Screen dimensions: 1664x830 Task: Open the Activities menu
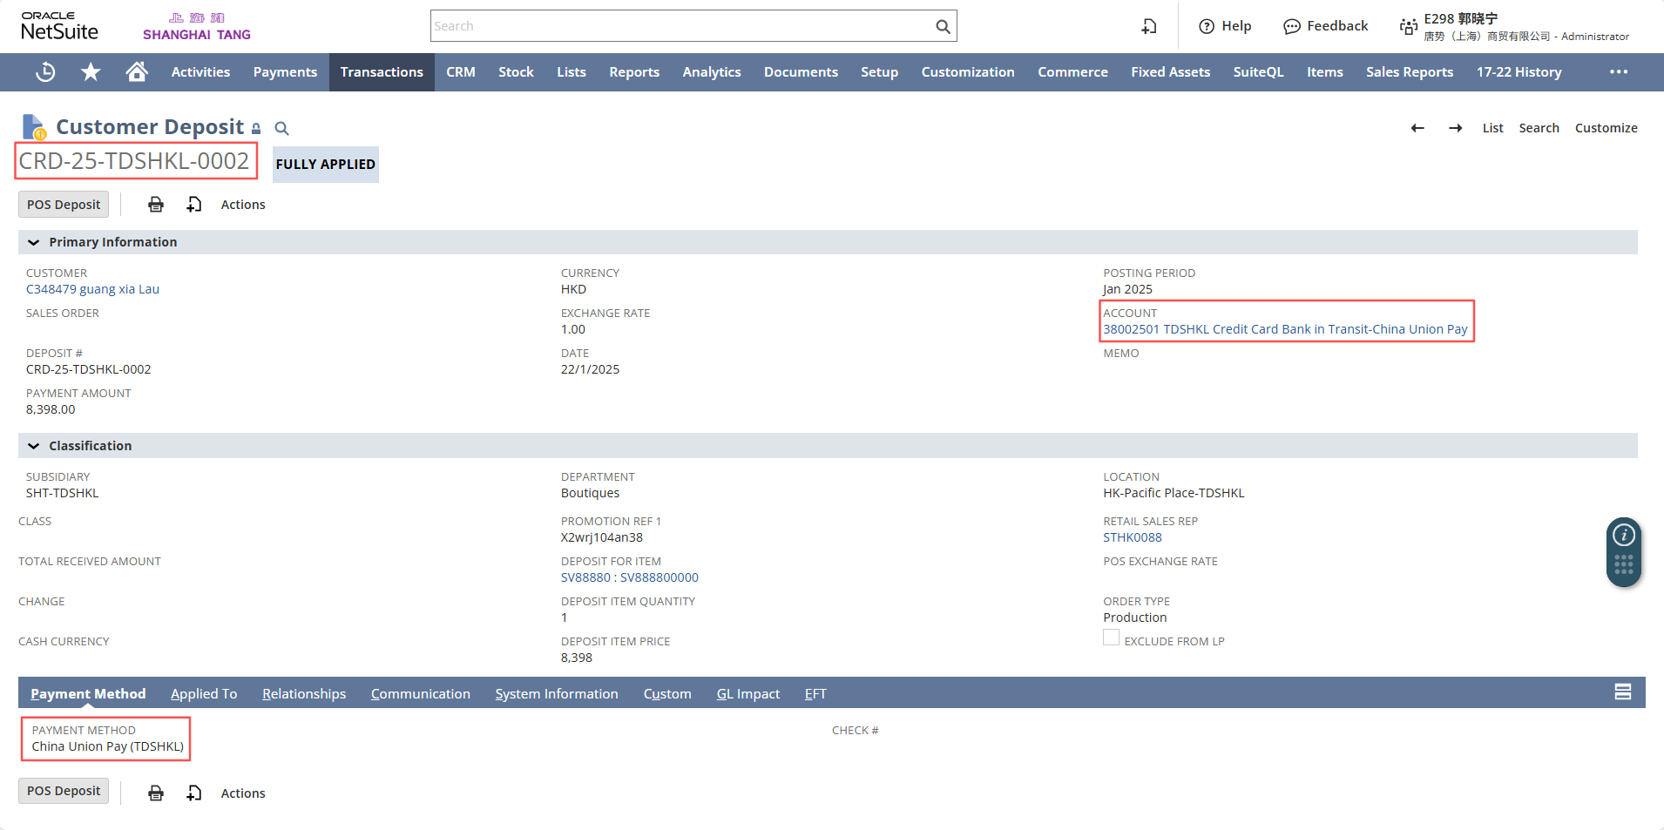tap(200, 72)
